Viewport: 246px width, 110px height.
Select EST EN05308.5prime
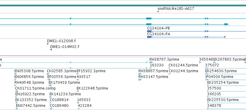coord(29,71)
